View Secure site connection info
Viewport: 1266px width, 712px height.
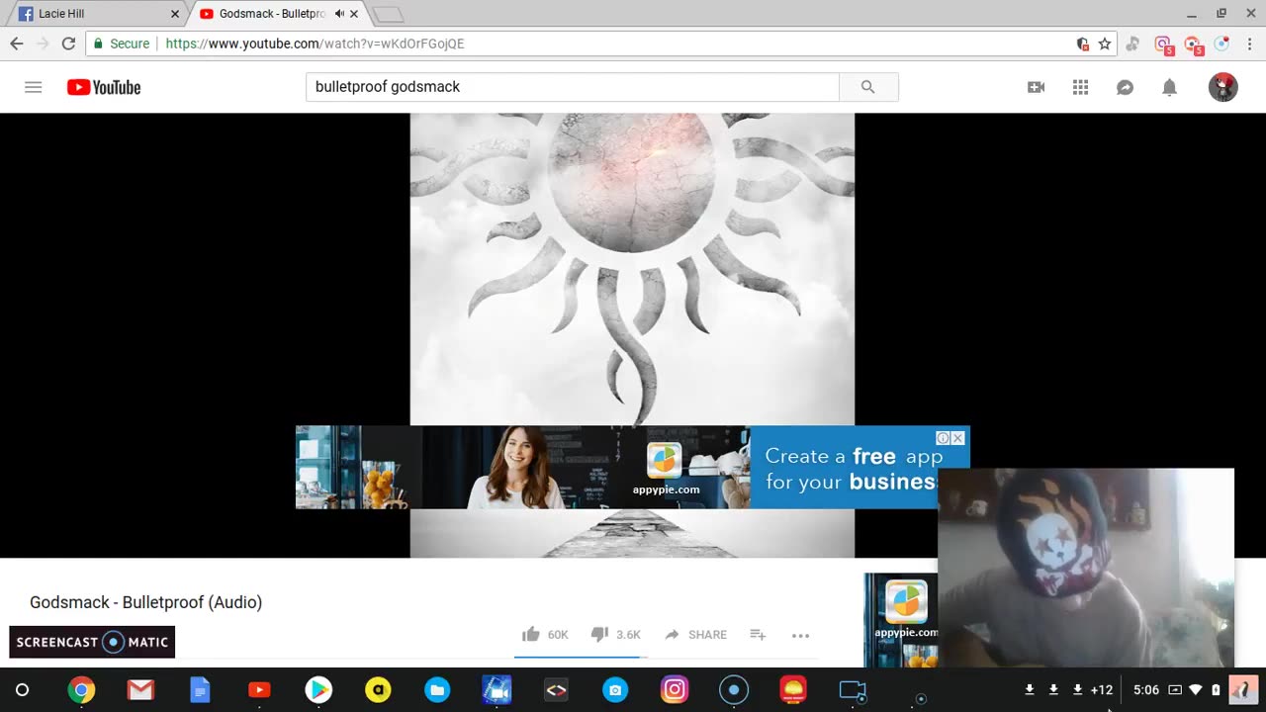tap(121, 44)
